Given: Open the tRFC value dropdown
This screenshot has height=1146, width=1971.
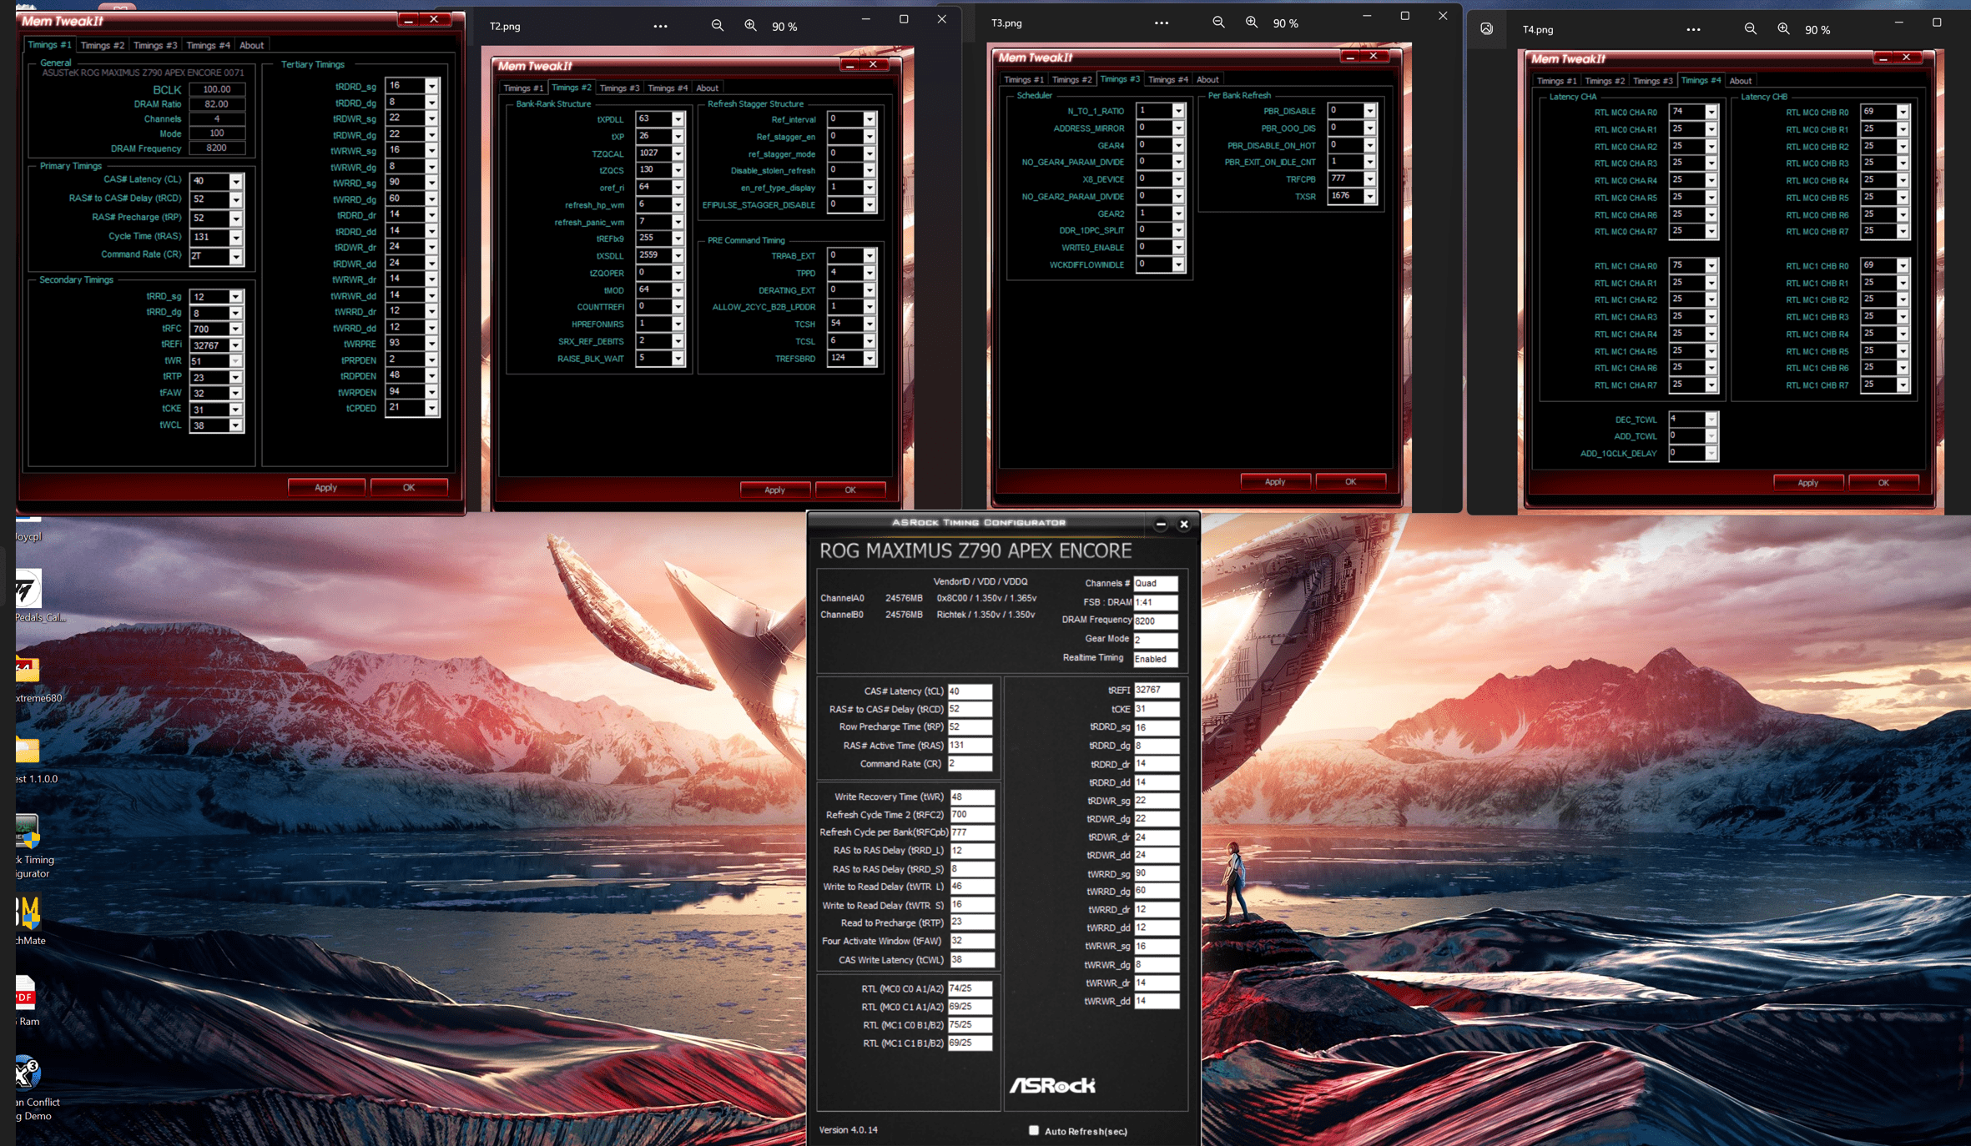Looking at the screenshot, I should tap(236, 329).
